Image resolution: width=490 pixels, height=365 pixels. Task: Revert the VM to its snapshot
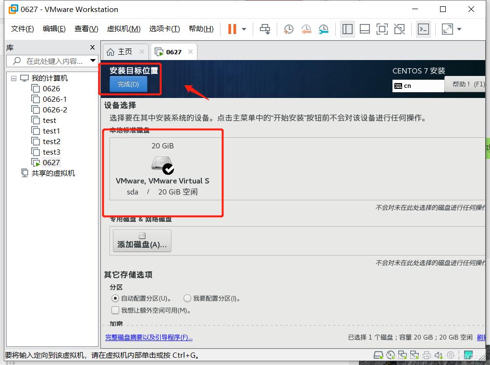click(306, 29)
